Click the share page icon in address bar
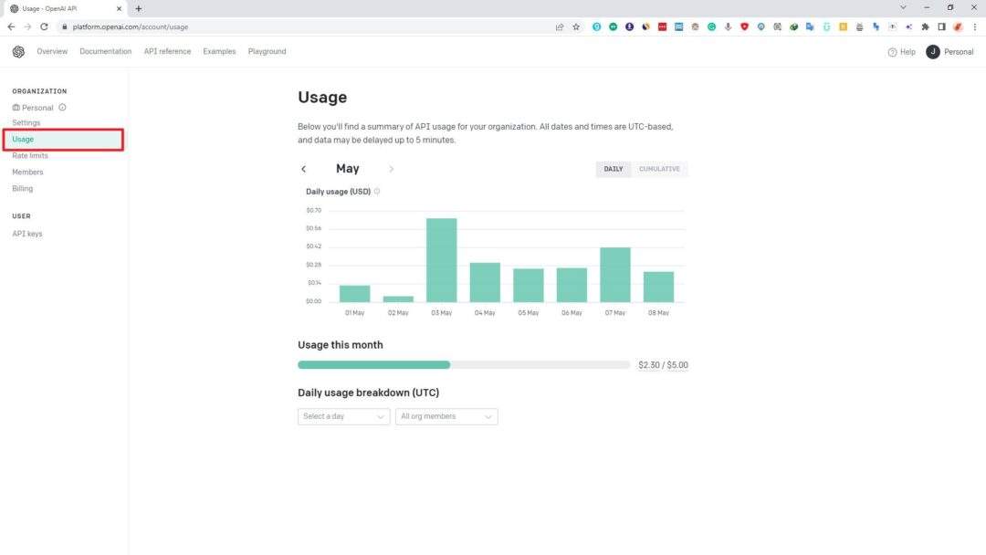 click(x=560, y=27)
